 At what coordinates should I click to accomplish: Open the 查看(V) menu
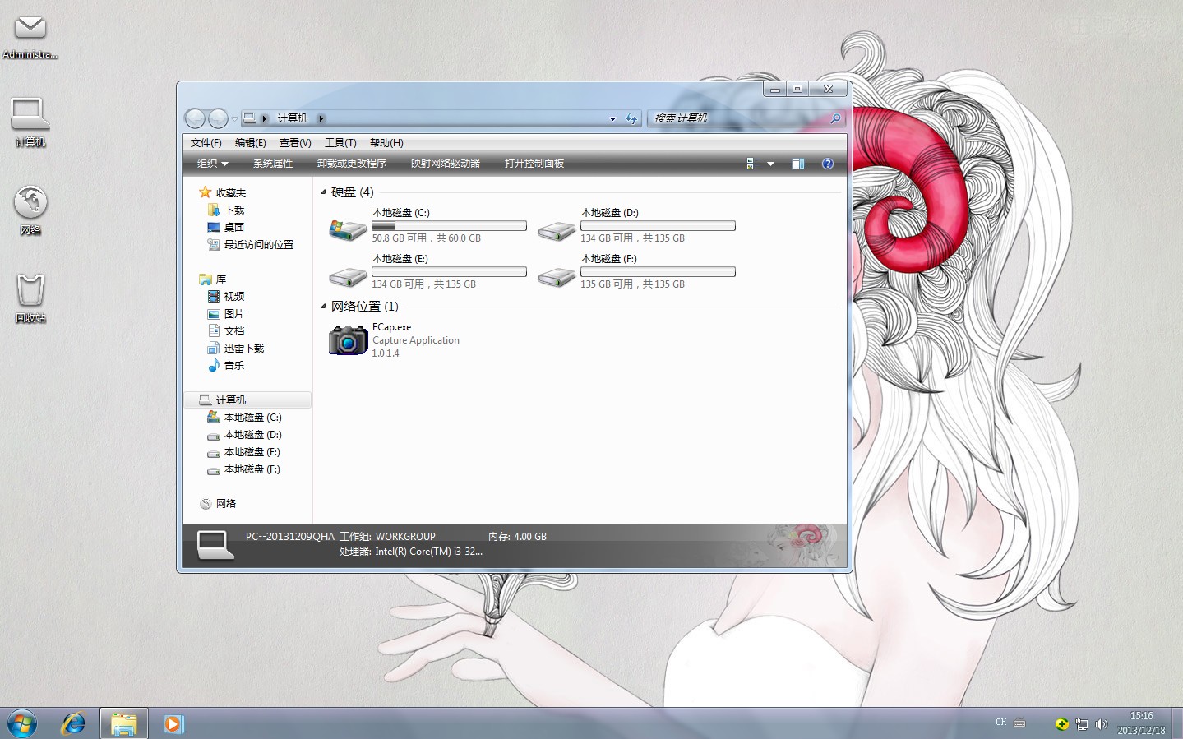coord(295,143)
